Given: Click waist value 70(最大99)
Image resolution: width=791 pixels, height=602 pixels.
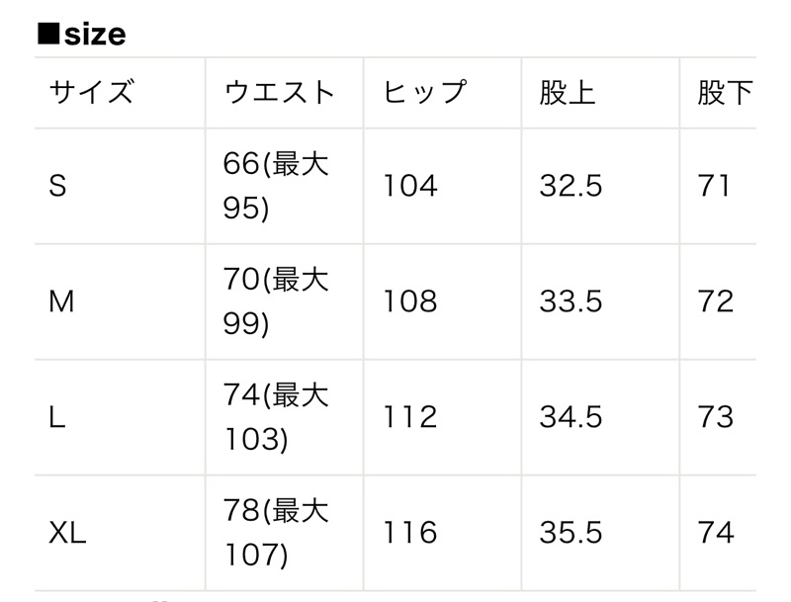Looking at the screenshot, I should coord(276,301).
